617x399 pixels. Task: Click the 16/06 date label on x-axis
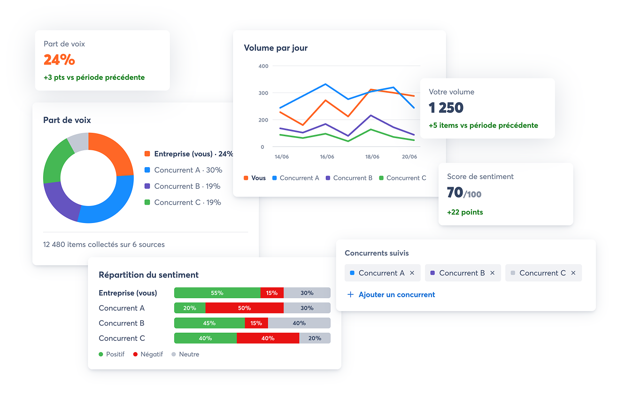[x=327, y=157]
